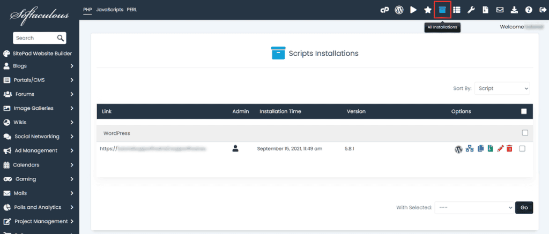Open the All Installations box icon
This screenshot has height=234, width=549.
click(442, 10)
